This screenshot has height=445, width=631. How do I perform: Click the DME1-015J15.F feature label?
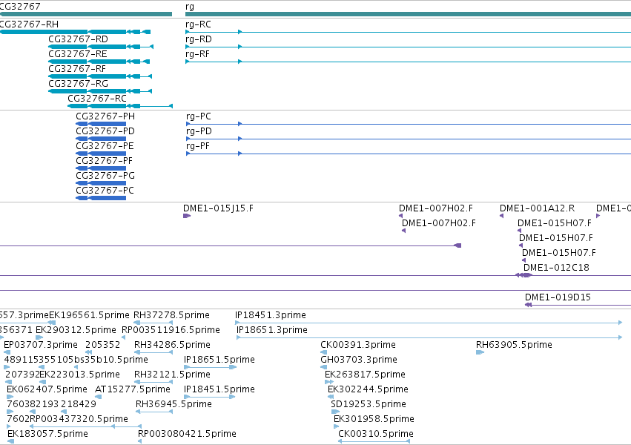pos(218,208)
